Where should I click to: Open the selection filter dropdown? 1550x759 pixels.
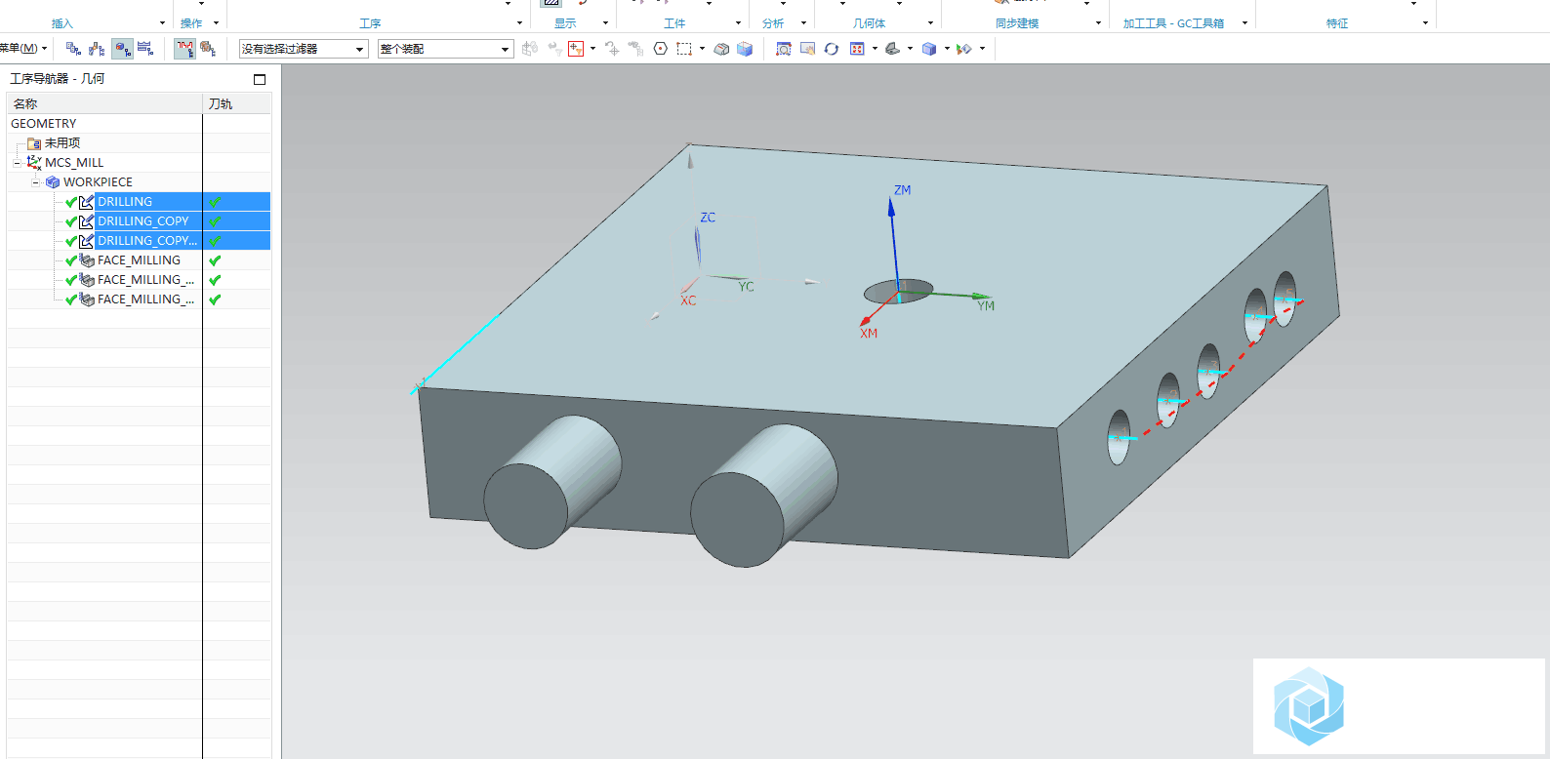point(304,49)
